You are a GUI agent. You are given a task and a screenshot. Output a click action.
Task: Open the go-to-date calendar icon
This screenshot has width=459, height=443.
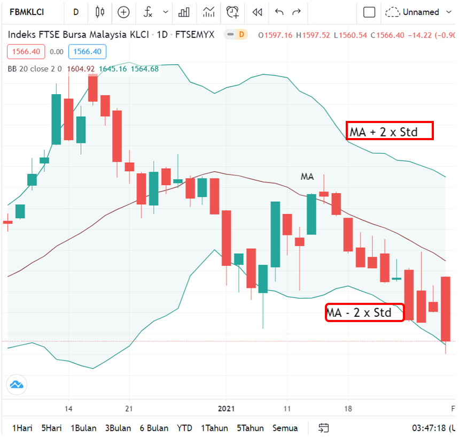pos(323,428)
